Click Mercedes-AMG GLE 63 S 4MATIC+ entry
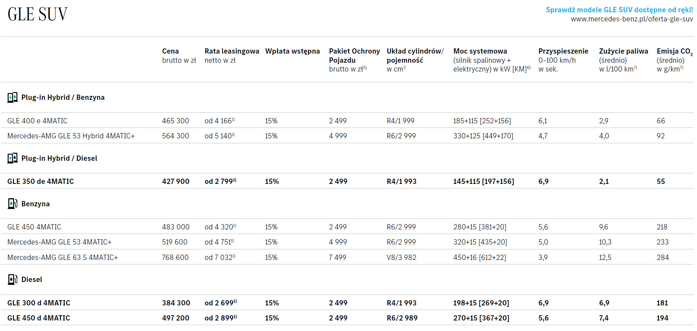This screenshot has height=331, width=697. 62,257
